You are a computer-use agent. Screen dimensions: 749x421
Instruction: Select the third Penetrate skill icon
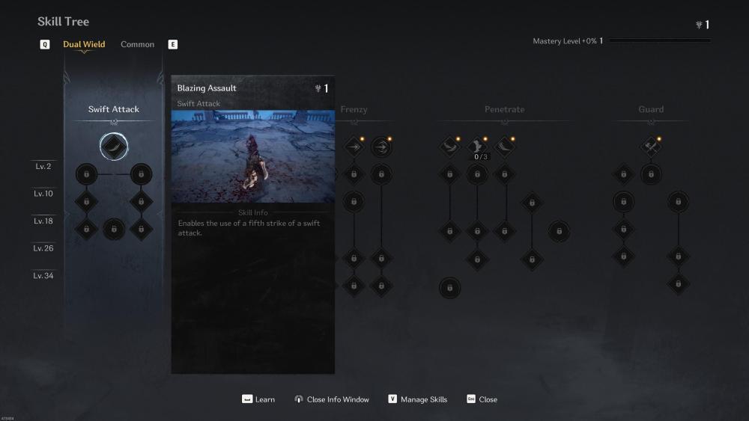[x=504, y=147]
